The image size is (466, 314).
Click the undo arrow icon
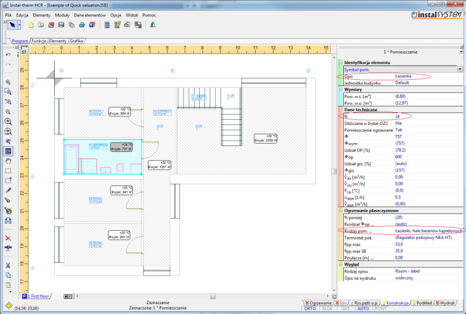[8, 55]
